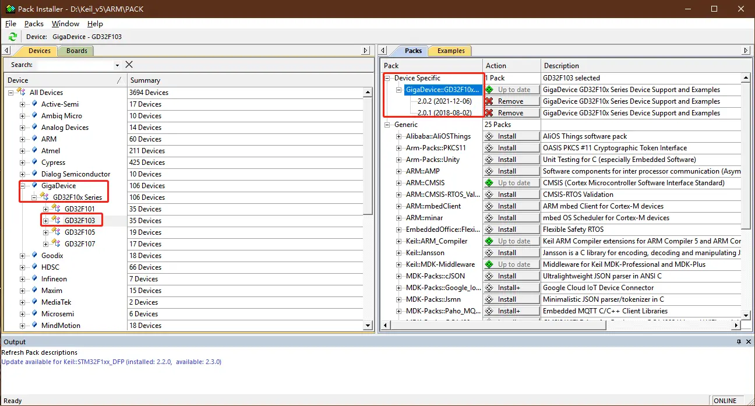Sort by the Summary column header
This screenshot has height=406, width=755.
pyautogui.click(x=145, y=80)
